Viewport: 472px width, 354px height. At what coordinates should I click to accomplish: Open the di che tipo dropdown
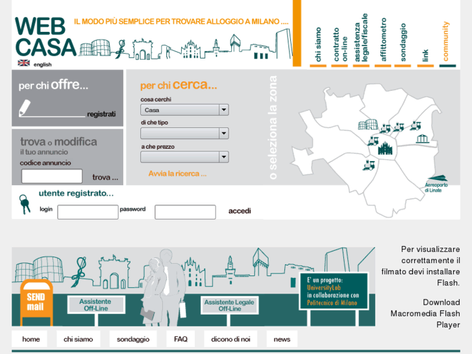[x=184, y=133]
